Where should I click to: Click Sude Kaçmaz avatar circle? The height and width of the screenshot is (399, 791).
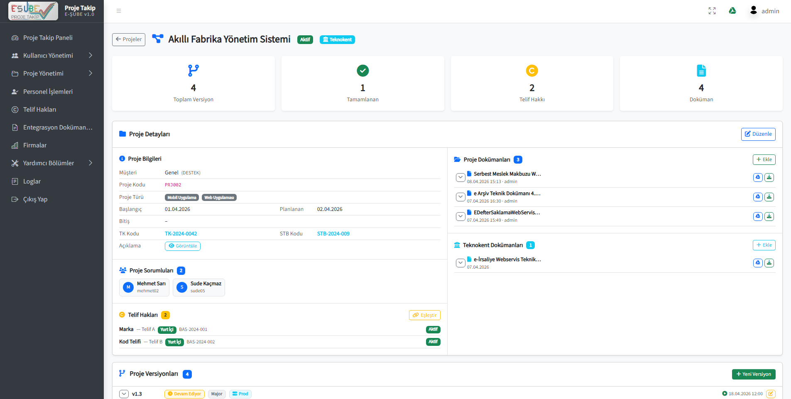[x=182, y=287]
